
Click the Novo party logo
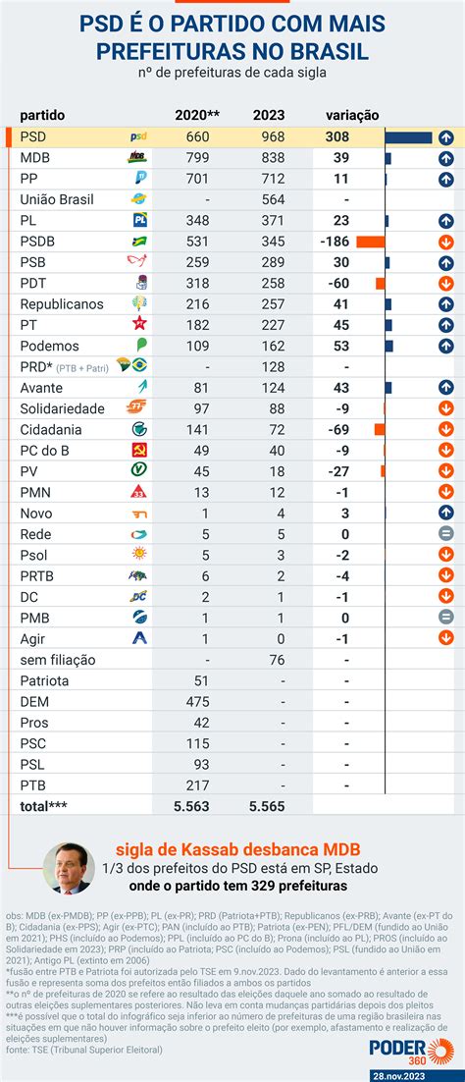coord(139,514)
